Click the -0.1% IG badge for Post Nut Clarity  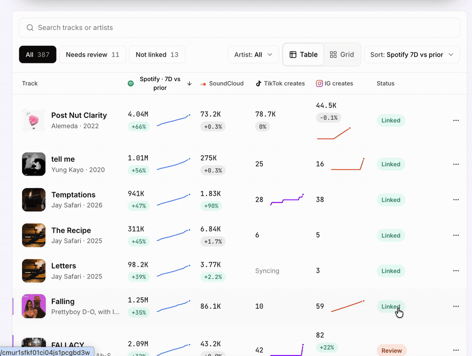328,117
